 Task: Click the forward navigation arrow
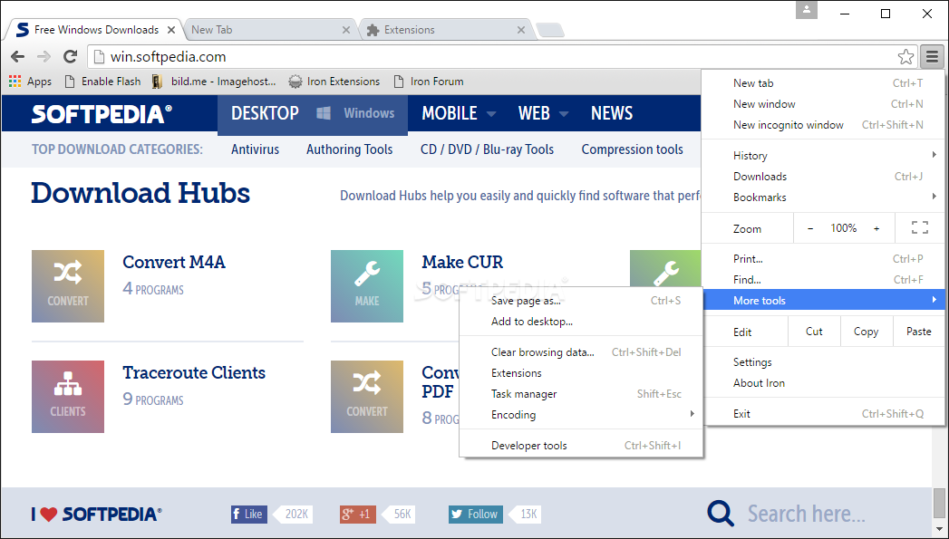pos(44,57)
